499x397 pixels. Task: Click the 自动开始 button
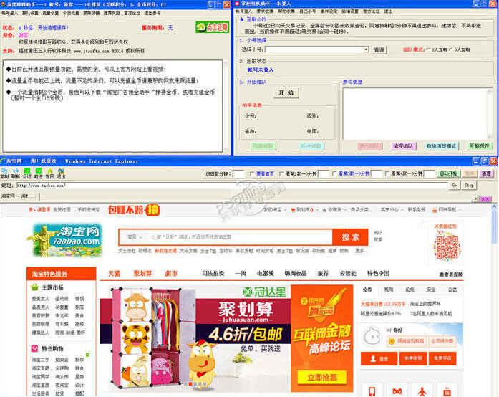point(449,173)
